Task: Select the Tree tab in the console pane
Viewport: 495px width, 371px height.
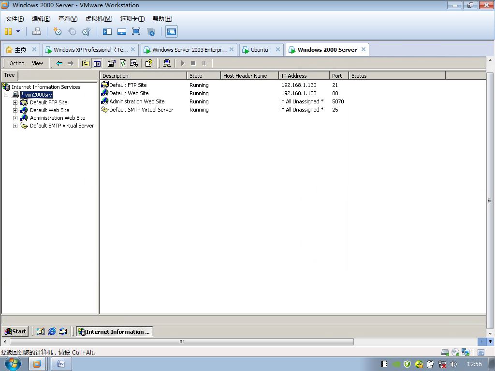Action: coord(10,75)
